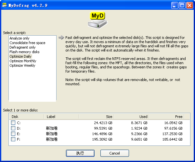Click the MyD hard disk logo

tap(98, 20)
